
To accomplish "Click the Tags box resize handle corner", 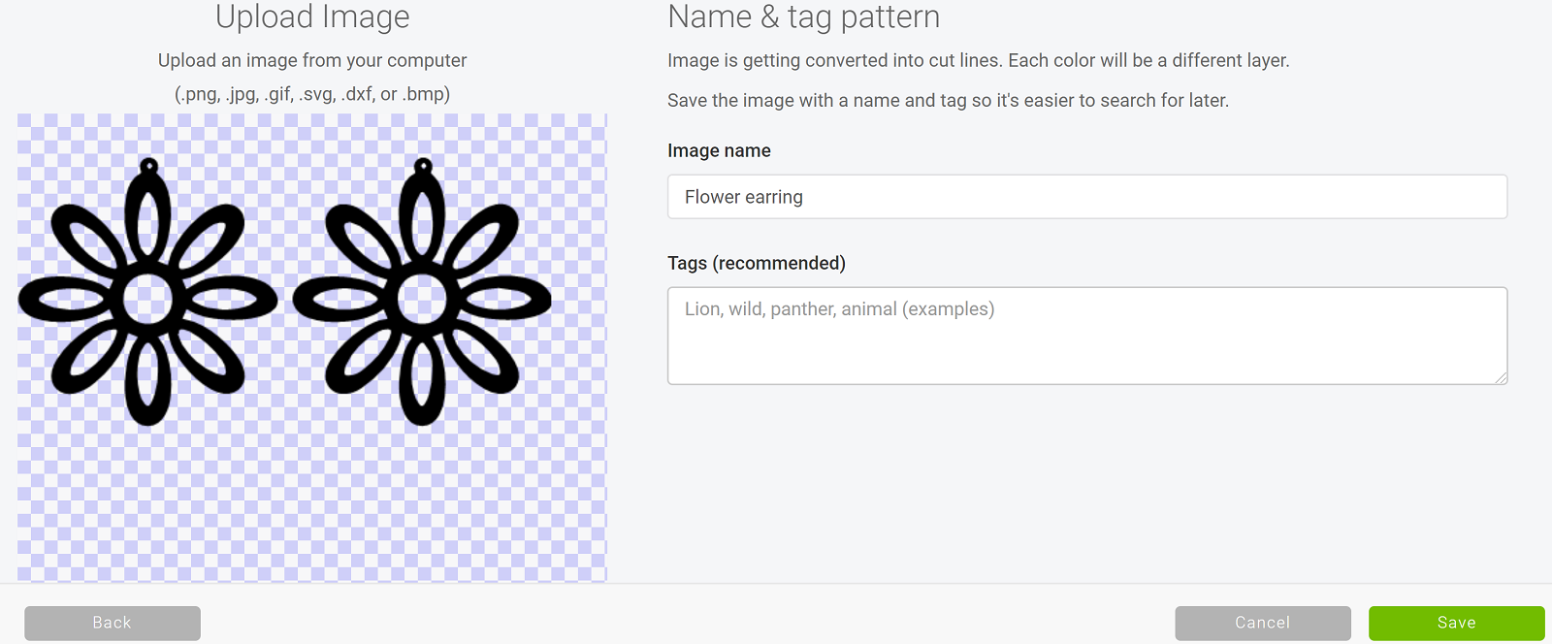I will (1501, 377).
